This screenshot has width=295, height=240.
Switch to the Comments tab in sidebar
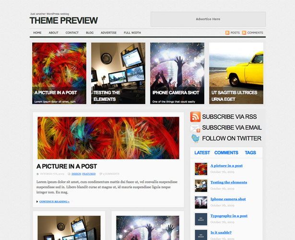[226, 153]
